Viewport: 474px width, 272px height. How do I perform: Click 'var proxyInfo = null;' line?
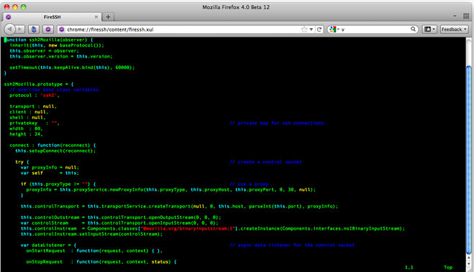click(50, 167)
